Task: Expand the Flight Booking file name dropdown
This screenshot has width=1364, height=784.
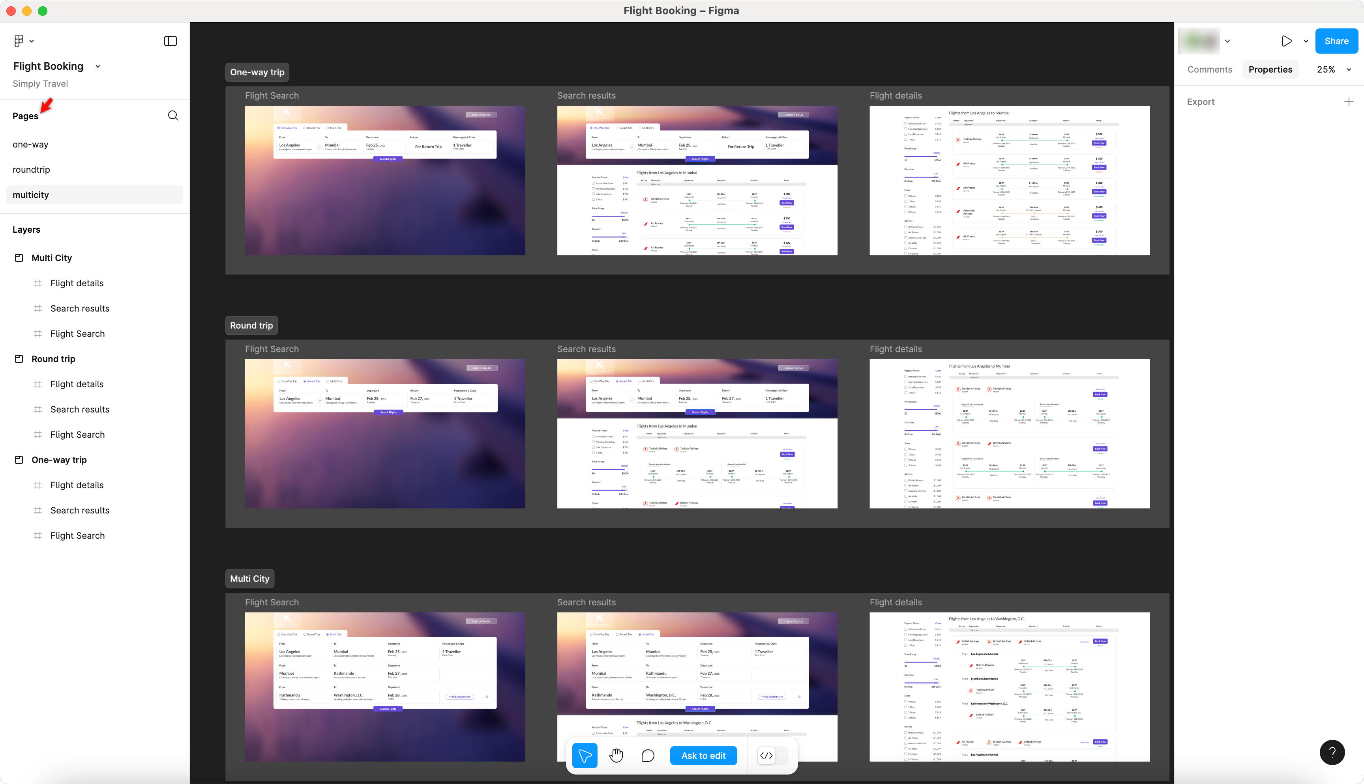Action: pyautogui.click(x=97, y=66)
